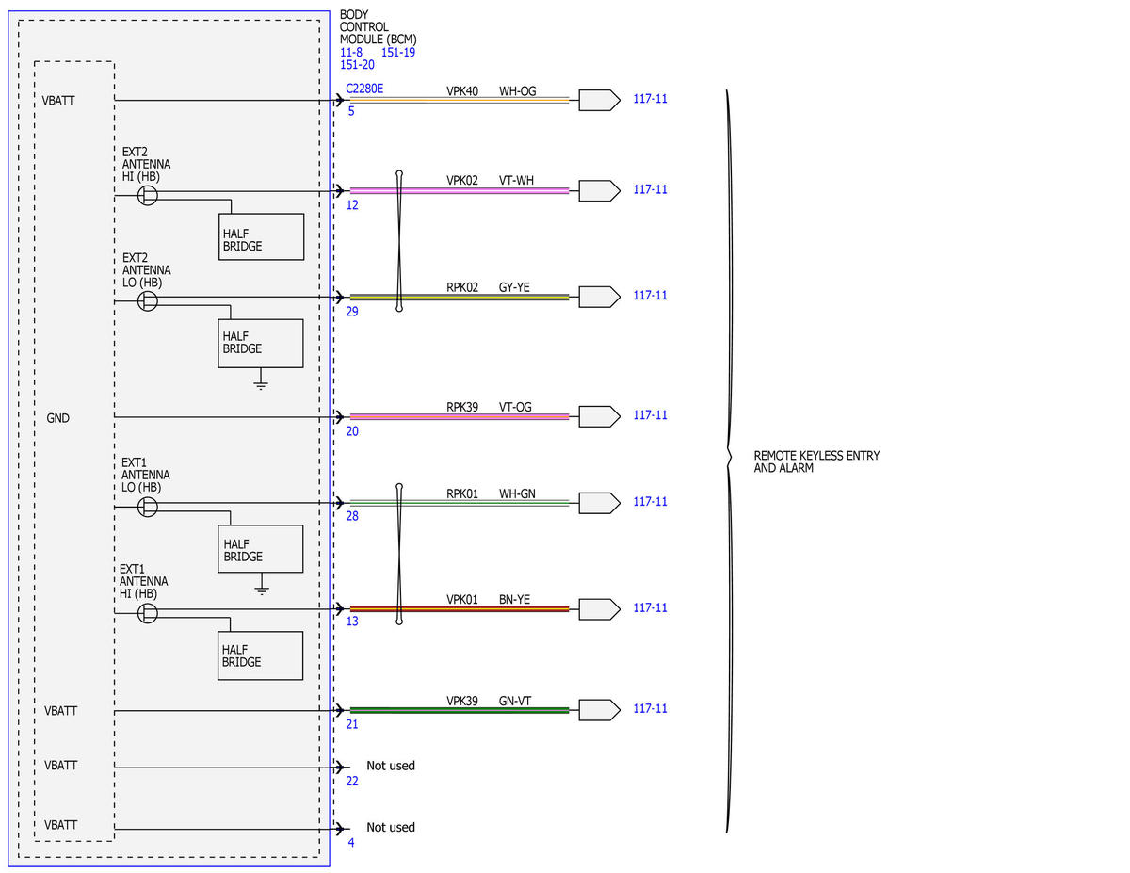Select the GN-VT wire color code
Screen dimensions: 1130x873
(x=515, y=701)
